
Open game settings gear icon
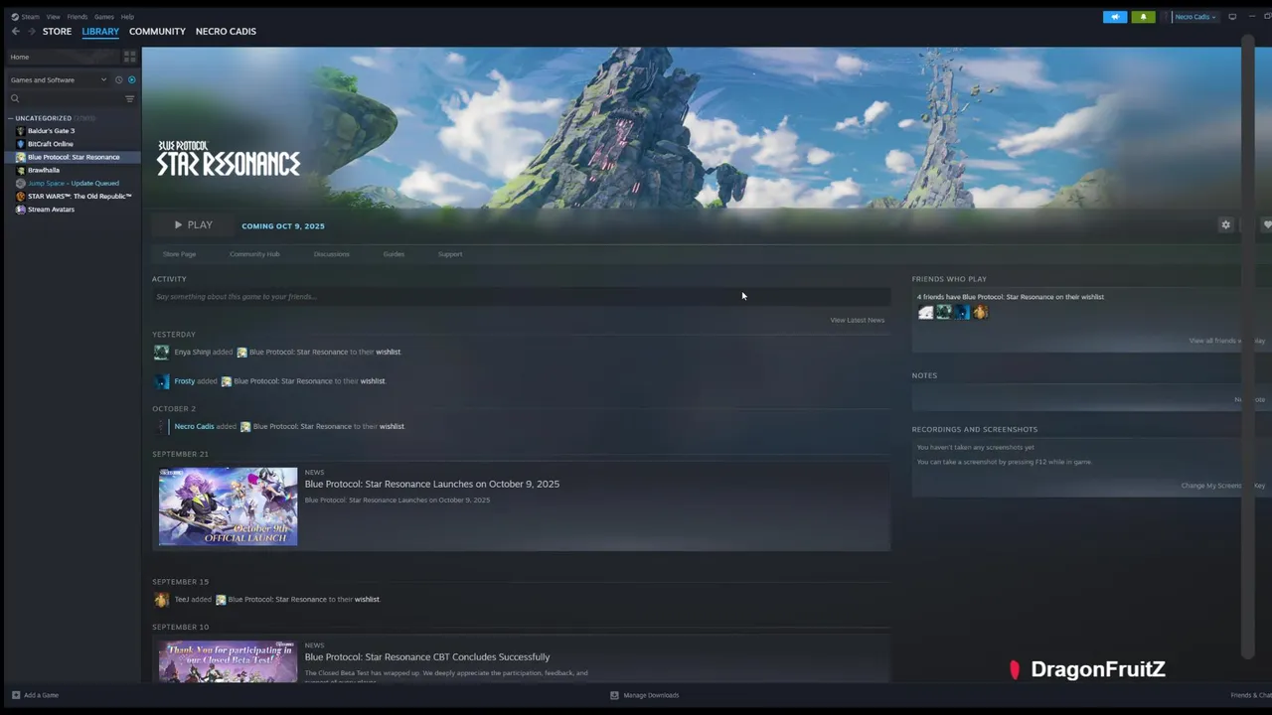pos(1225,225)
